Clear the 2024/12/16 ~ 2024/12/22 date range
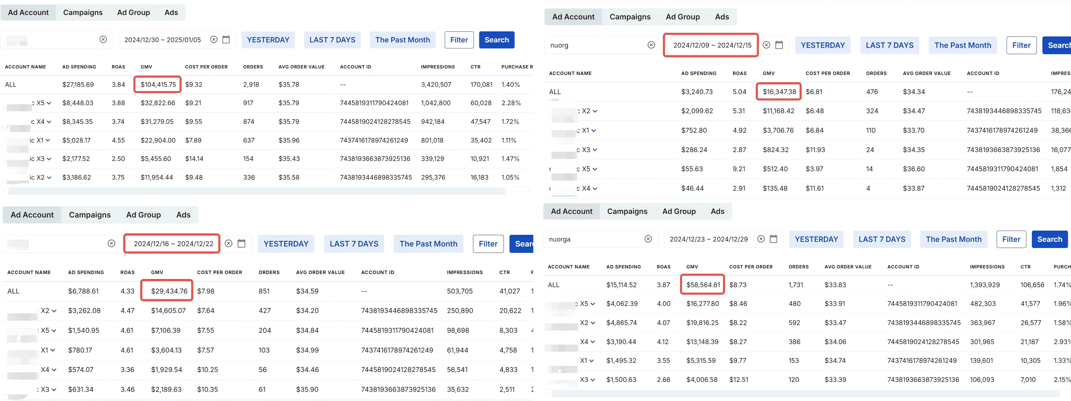 click(x=229, y=243)
